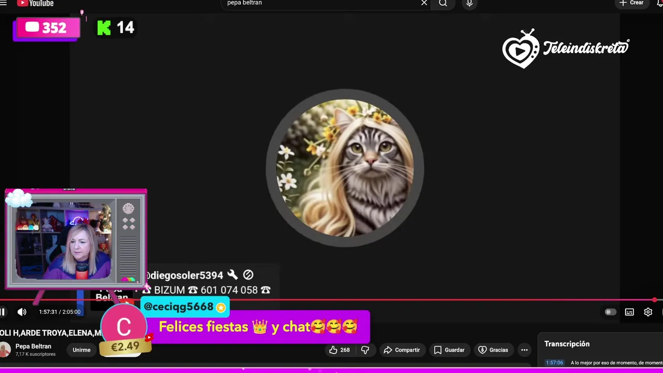The image size is (663, 373).
Task: Open the Crear menu
Action: click(631, 3)
